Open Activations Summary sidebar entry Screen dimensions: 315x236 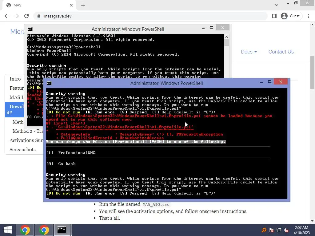(26, 140)
